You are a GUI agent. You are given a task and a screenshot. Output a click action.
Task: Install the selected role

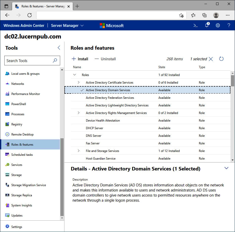pos(80,59)
